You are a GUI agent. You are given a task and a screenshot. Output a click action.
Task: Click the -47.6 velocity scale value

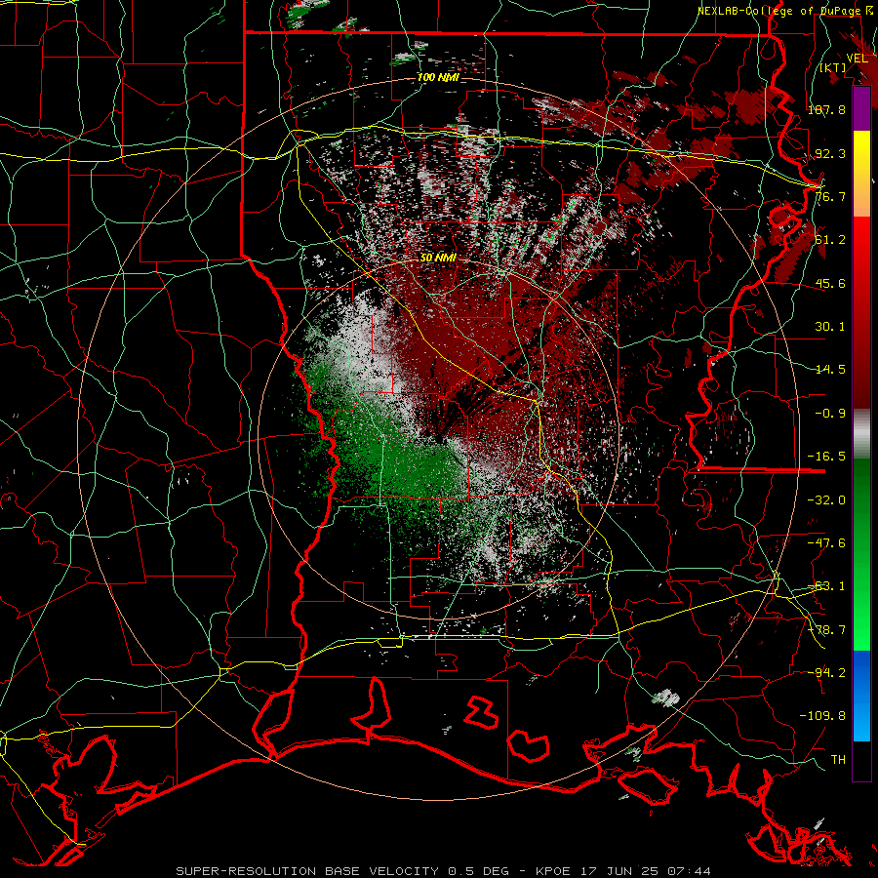click(826, 543)
